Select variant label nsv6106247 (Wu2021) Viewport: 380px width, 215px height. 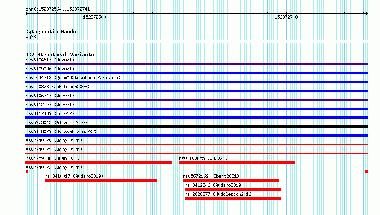coord(50,96)
